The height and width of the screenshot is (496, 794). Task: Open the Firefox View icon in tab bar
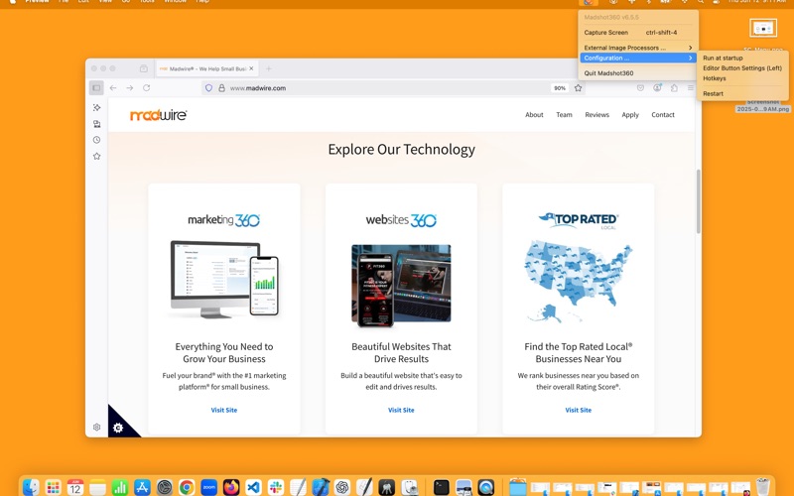(144, 68)
